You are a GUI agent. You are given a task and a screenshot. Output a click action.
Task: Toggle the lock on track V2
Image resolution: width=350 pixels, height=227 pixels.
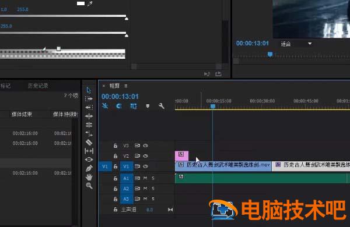click(x=116, y=156)
